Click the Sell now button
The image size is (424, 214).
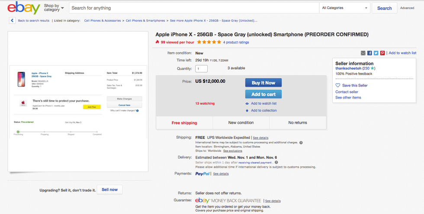109,189
